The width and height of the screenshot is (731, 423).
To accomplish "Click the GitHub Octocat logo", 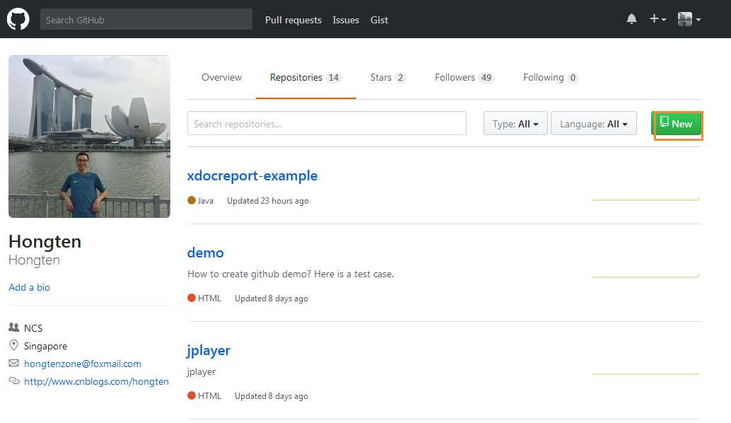I will click(x=18, y=19).
